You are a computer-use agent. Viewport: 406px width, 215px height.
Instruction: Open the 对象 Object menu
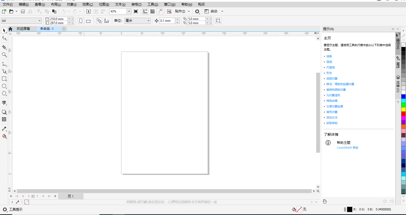(x=72, y=5)
